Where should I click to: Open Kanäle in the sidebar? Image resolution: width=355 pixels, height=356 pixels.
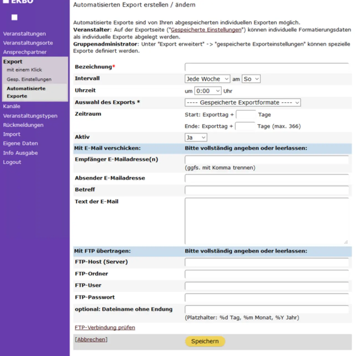(x=12, y=106)
